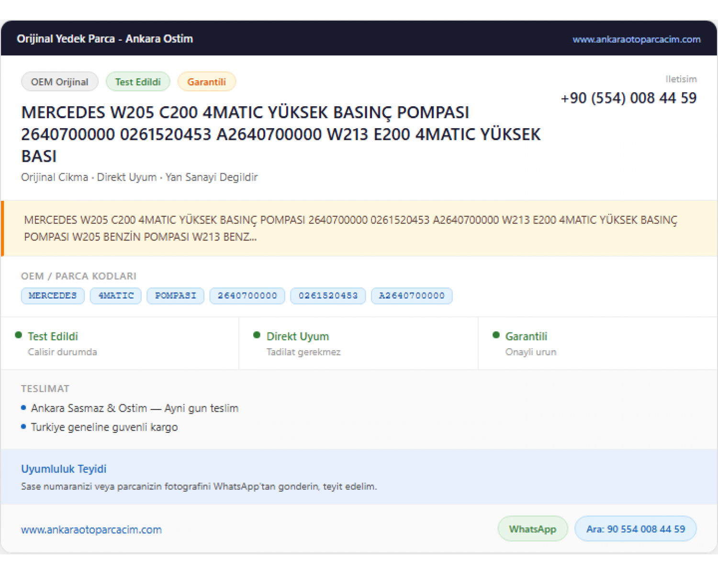
Task: Open the header ankaraotoparcacim.com link
Action: pyautogui.click(x=636, y=39)
